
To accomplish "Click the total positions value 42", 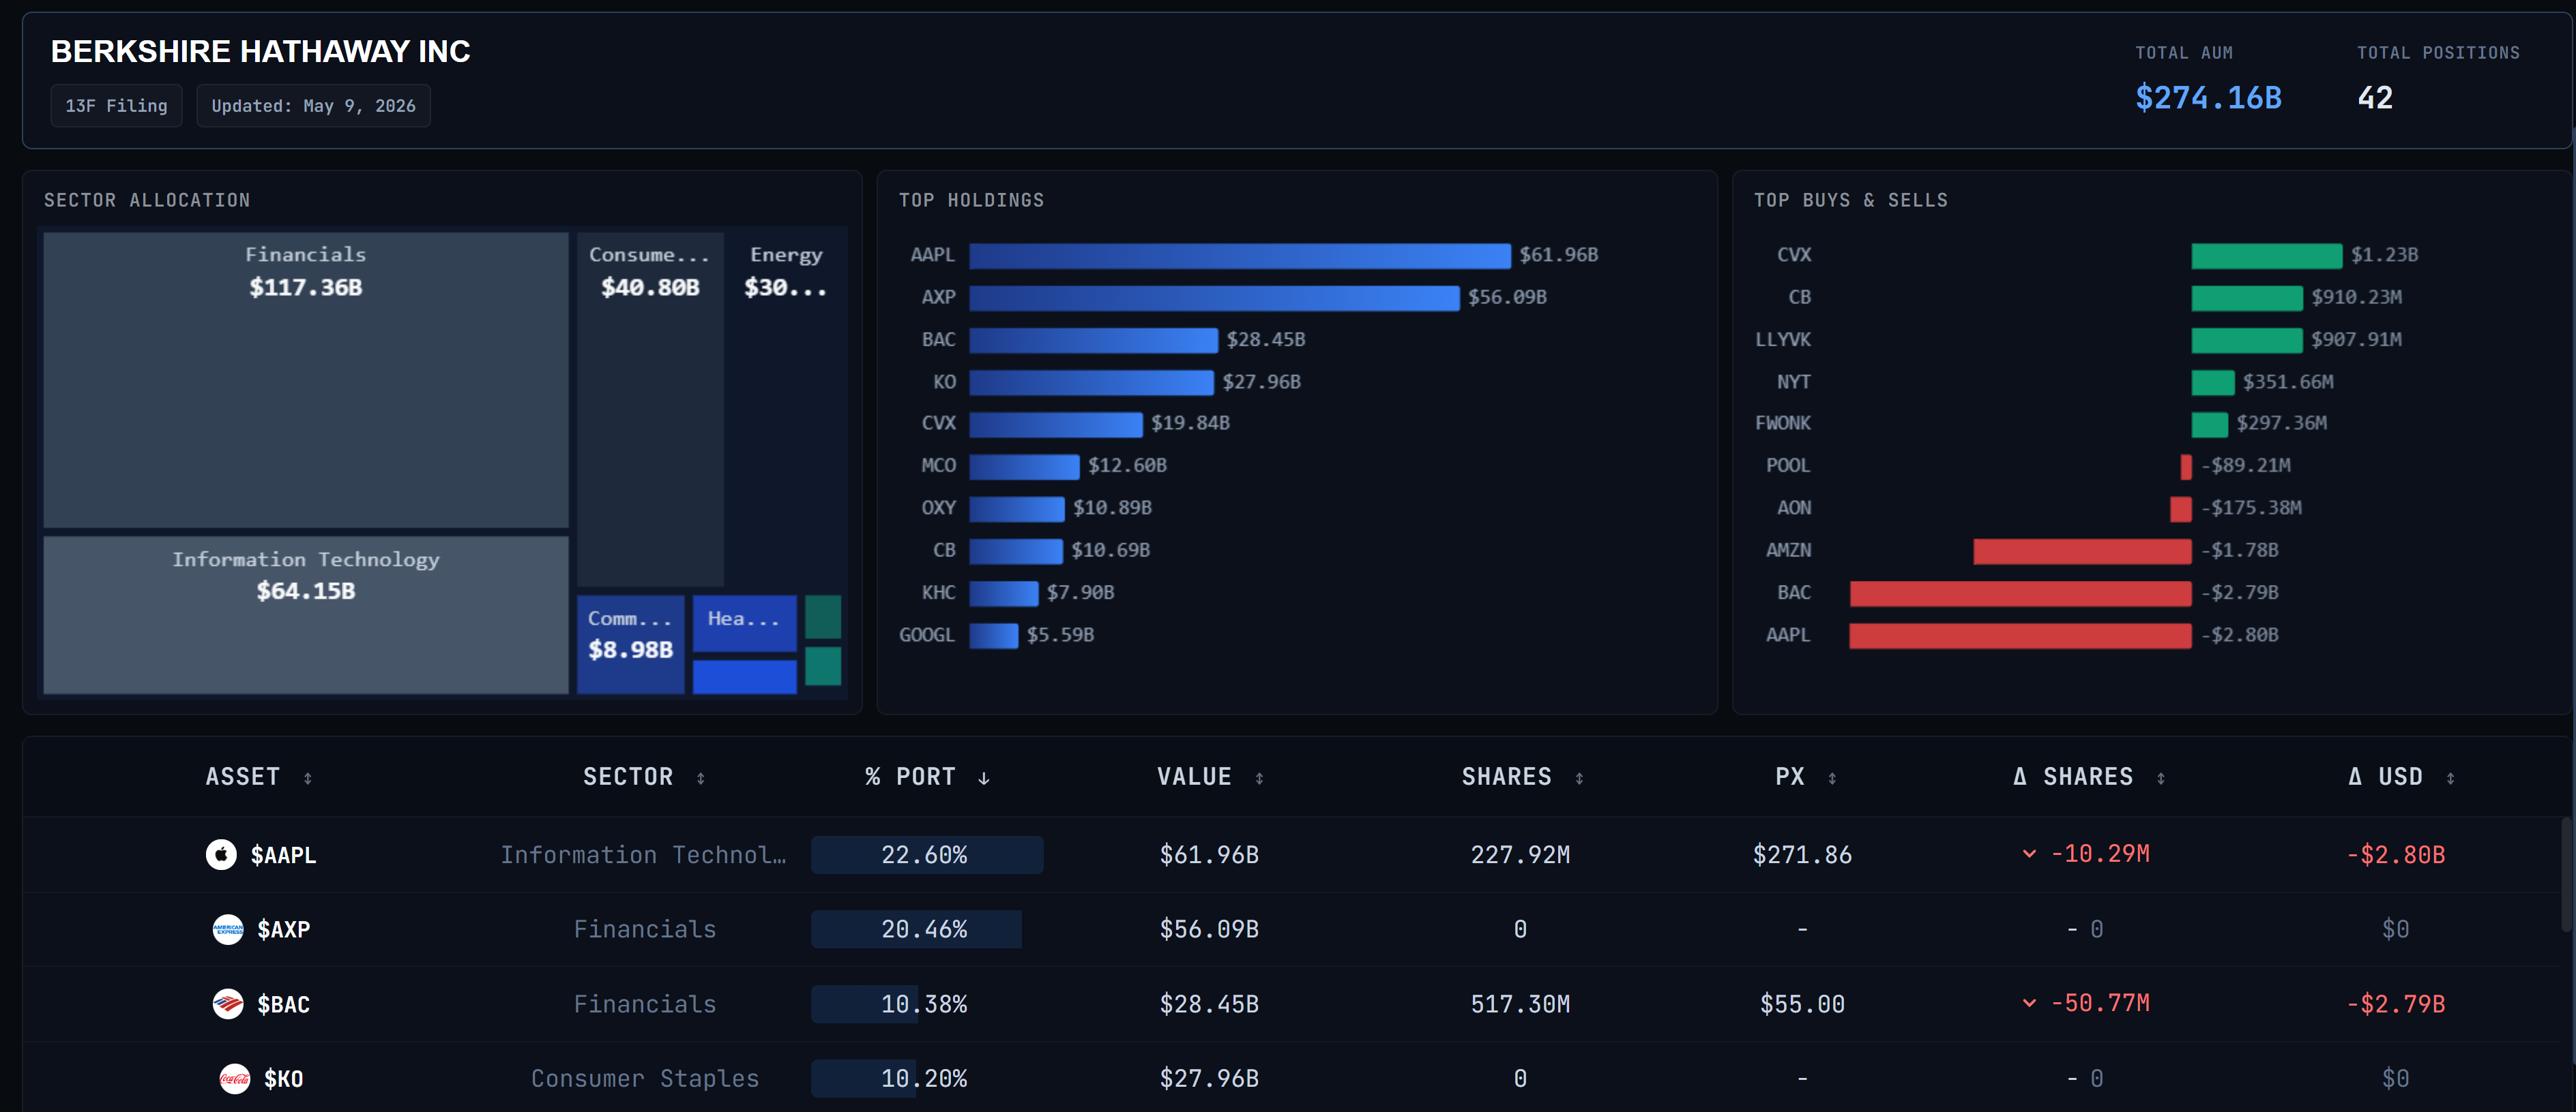I will [x=2375, y=98].
